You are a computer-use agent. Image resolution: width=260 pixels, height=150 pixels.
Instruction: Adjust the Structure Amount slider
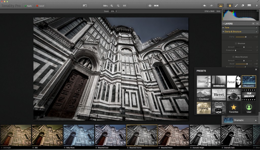[244, 47]
